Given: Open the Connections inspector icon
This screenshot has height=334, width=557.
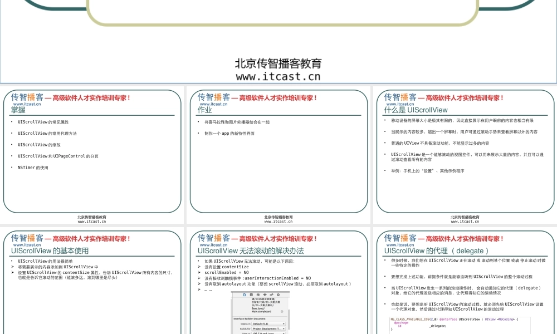Looking at the screenshot, I should (x=278, y=294).
